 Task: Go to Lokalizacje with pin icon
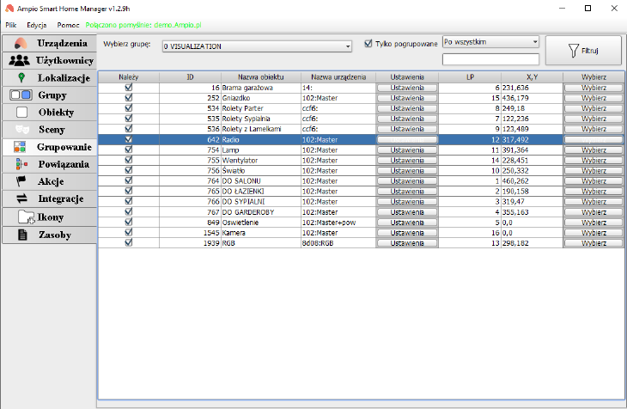[x=50, y=77]
